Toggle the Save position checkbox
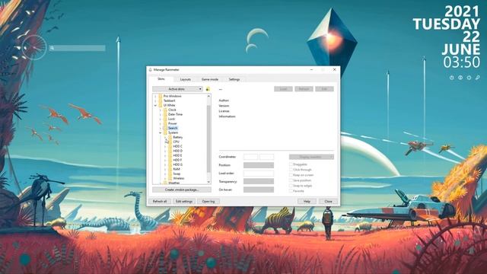This screenshot has width=487, height=274. click(291, 180)
